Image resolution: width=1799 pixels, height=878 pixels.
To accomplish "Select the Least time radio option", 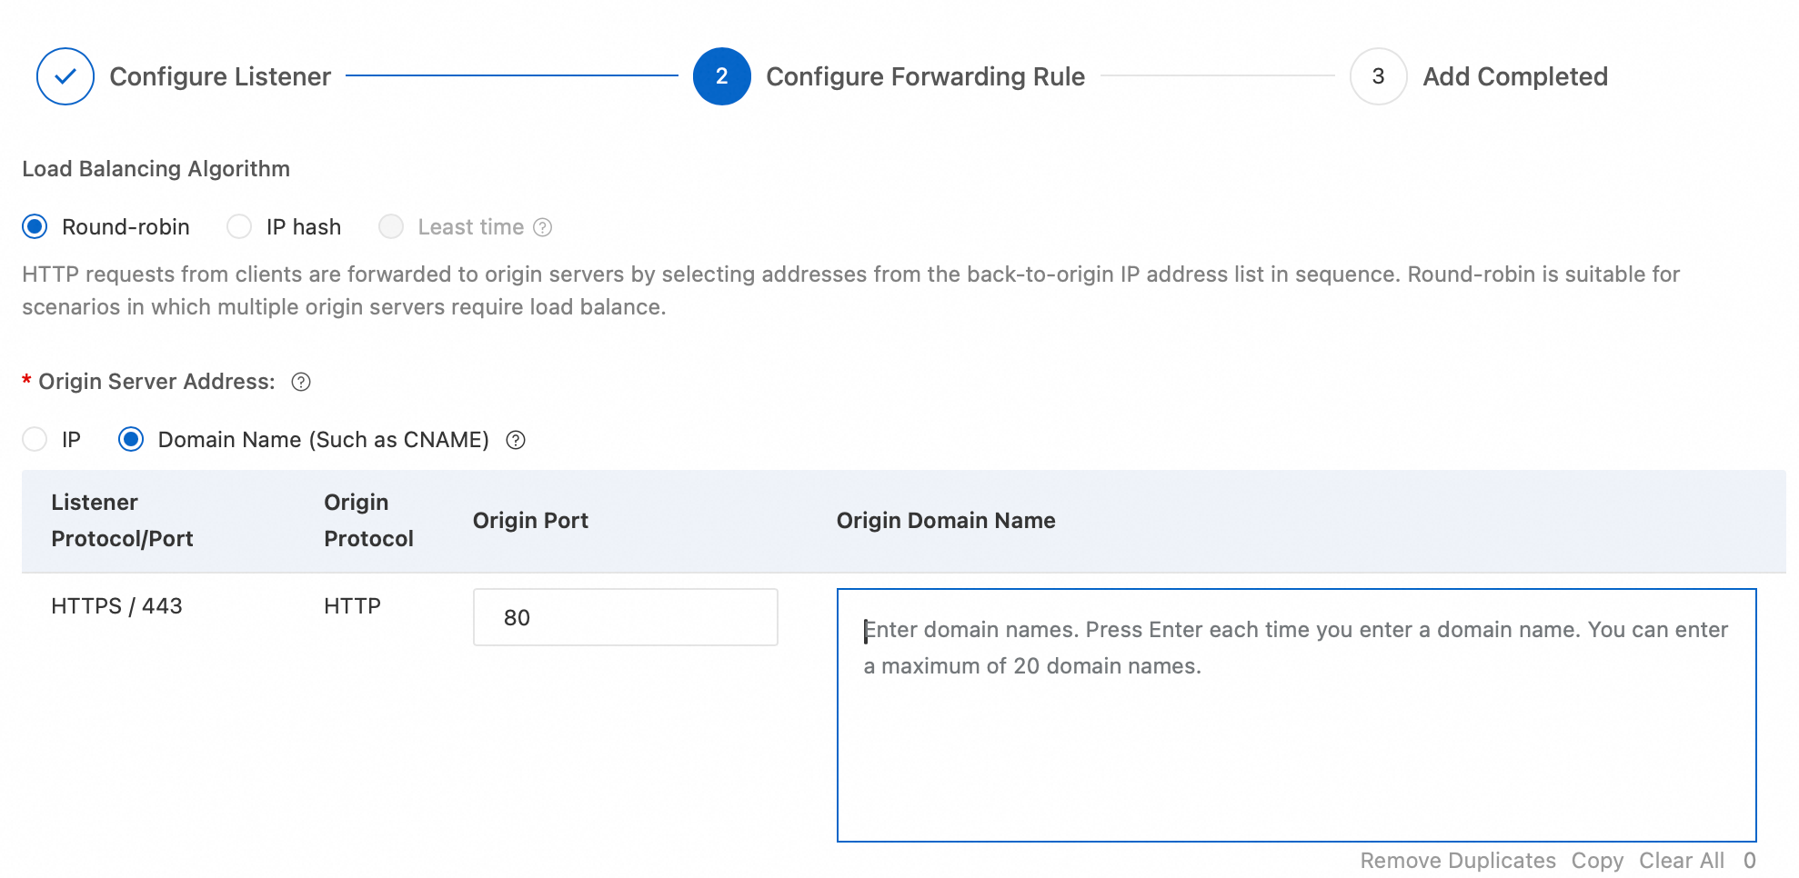I will point(391,226).
